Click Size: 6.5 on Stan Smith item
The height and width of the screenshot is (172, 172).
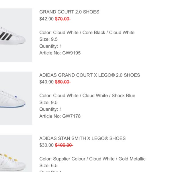[x=48, y=165]
